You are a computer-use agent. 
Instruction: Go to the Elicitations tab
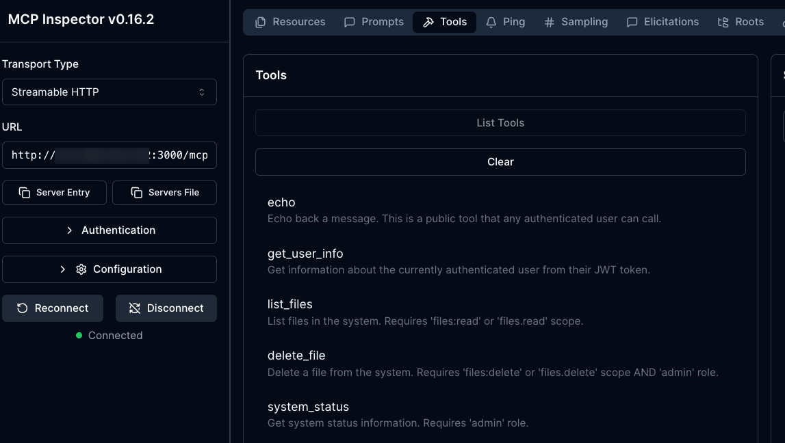[662, 22]
